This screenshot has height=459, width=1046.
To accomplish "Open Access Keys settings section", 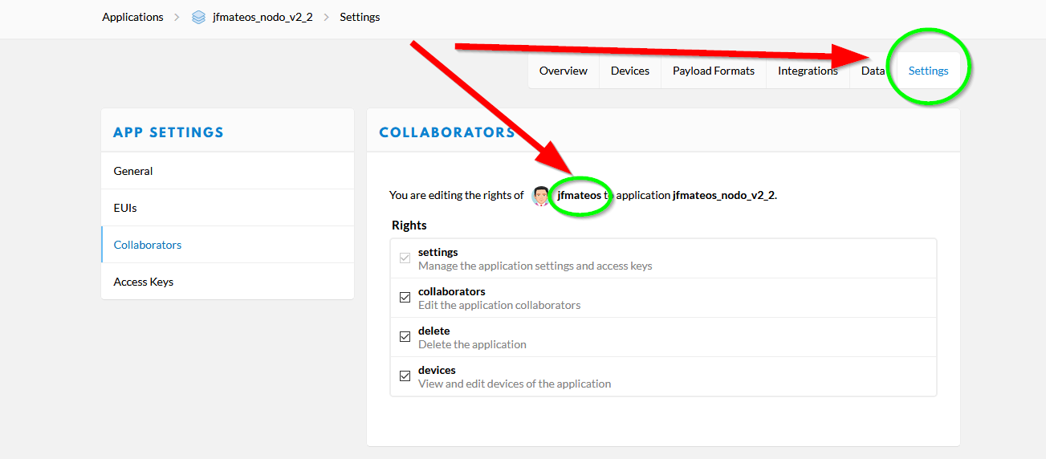I will [x=144, y=282].
